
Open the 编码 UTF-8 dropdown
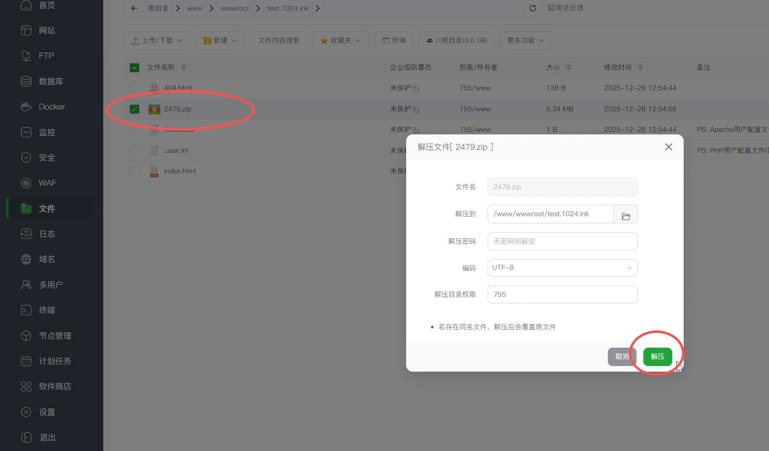point(562,268)
